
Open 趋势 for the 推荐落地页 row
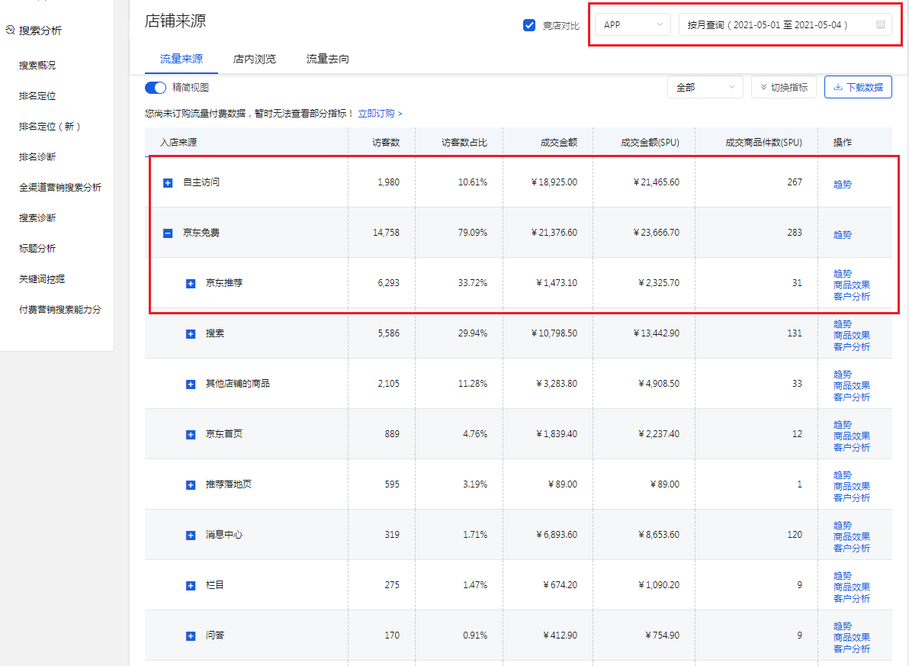[x=843, y=475]
